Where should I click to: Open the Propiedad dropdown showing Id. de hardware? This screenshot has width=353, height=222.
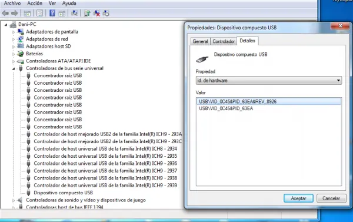pyautogui.click(x=269, y=81)
